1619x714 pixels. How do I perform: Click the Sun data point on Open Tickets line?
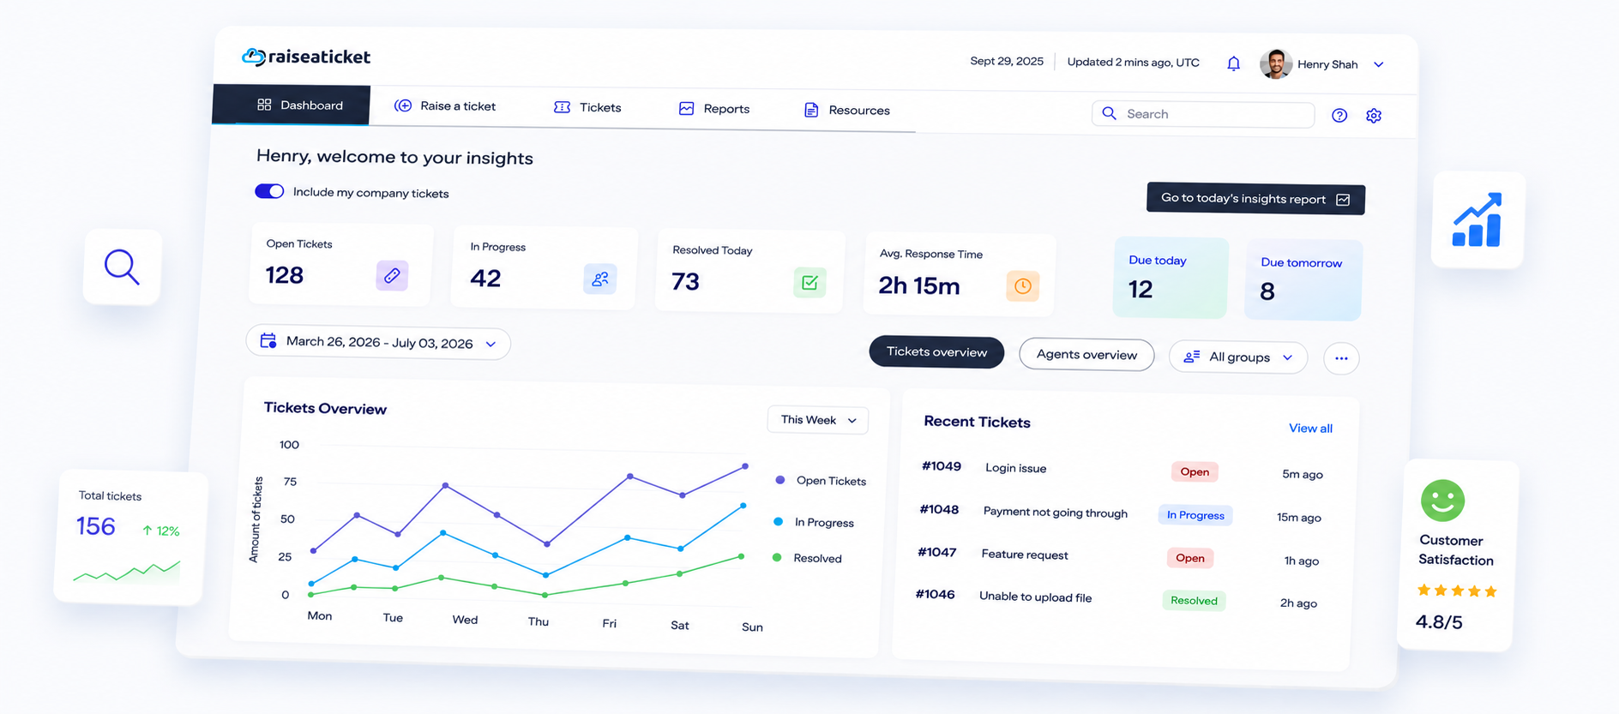745,466
